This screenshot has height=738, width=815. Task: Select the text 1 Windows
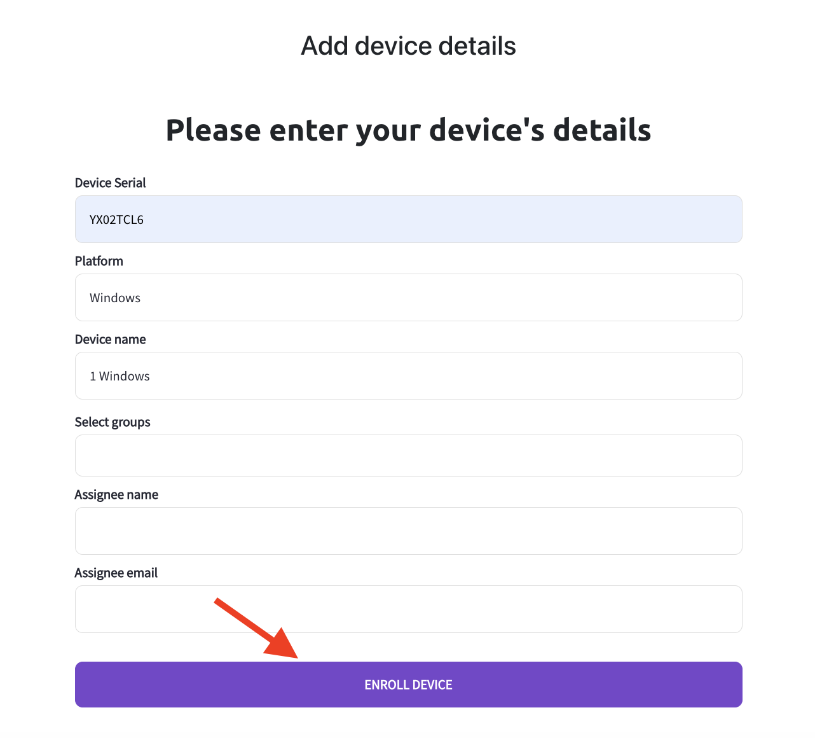click(120, 375)
